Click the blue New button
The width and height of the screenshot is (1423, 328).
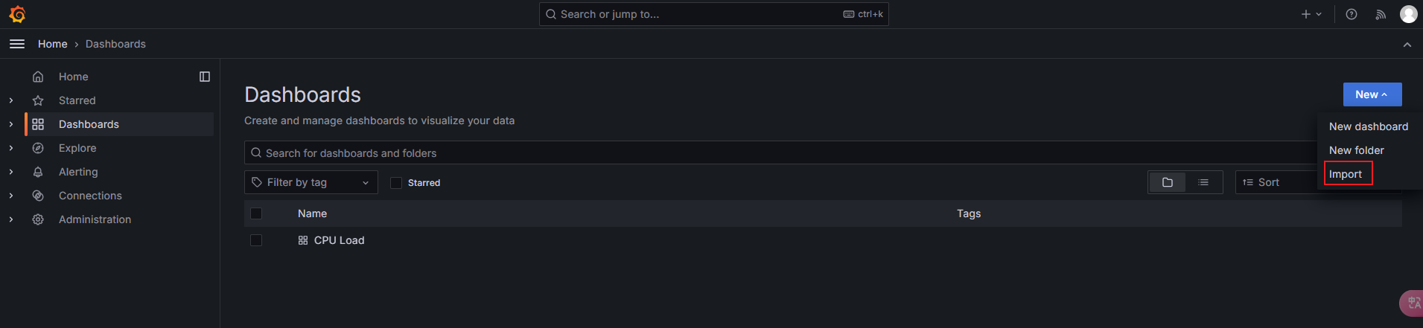[1372, 94]
